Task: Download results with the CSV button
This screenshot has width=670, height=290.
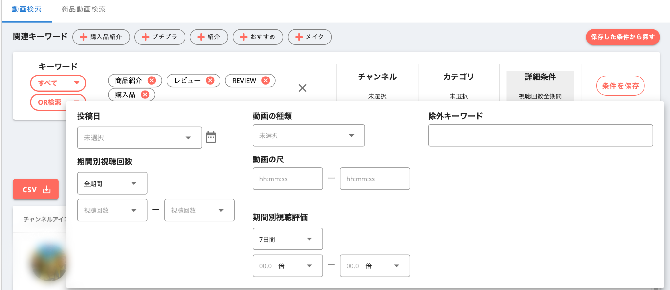Action: tap(36, 189)
